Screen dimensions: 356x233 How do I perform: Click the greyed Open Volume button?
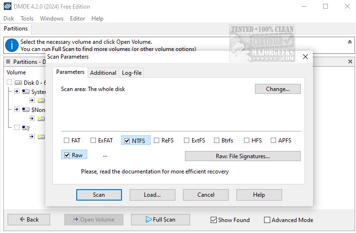click(x=94, y=220)
